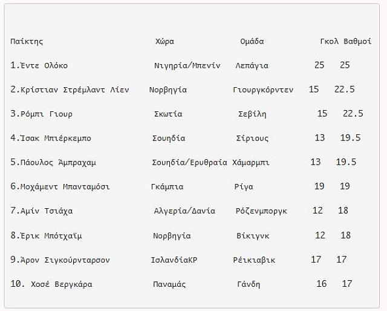
Task: Click the Παίκτης column header
Action: pyautogui.click(x=27, y=41)
